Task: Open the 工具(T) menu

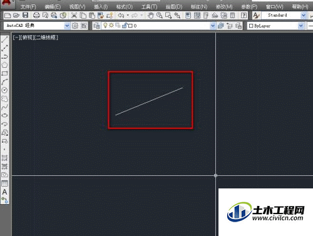Action: tap(149, 7)
